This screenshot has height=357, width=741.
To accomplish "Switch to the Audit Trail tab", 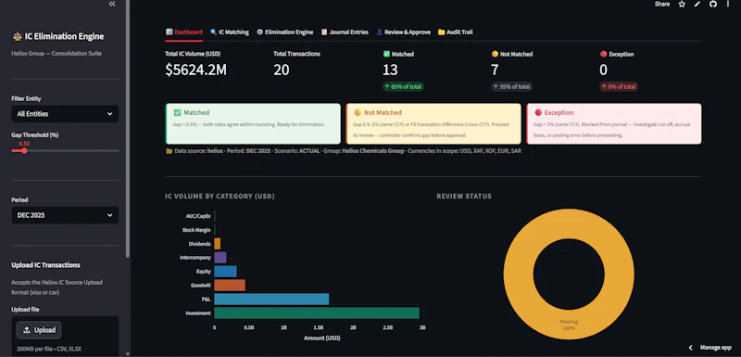I will tap(455, 32).
